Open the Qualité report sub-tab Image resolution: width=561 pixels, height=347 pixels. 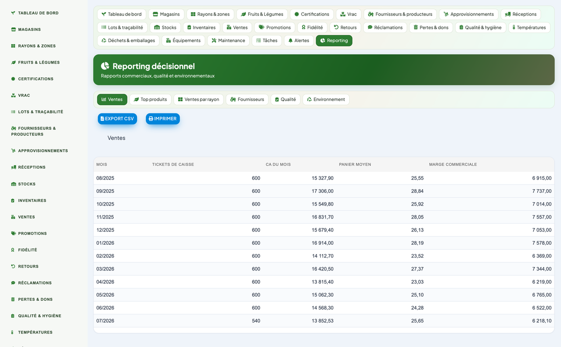(x=285, y=99)
